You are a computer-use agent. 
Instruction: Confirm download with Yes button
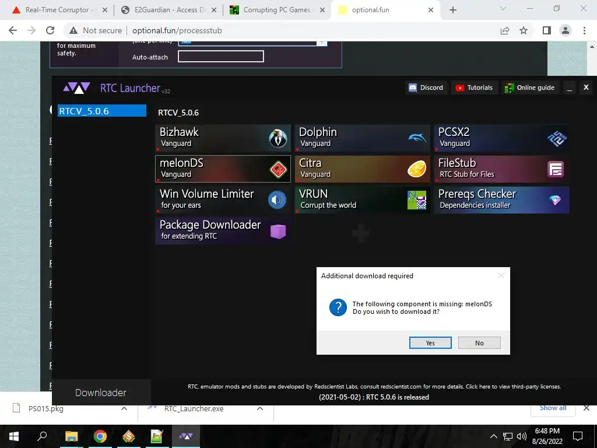coord(430,343)
